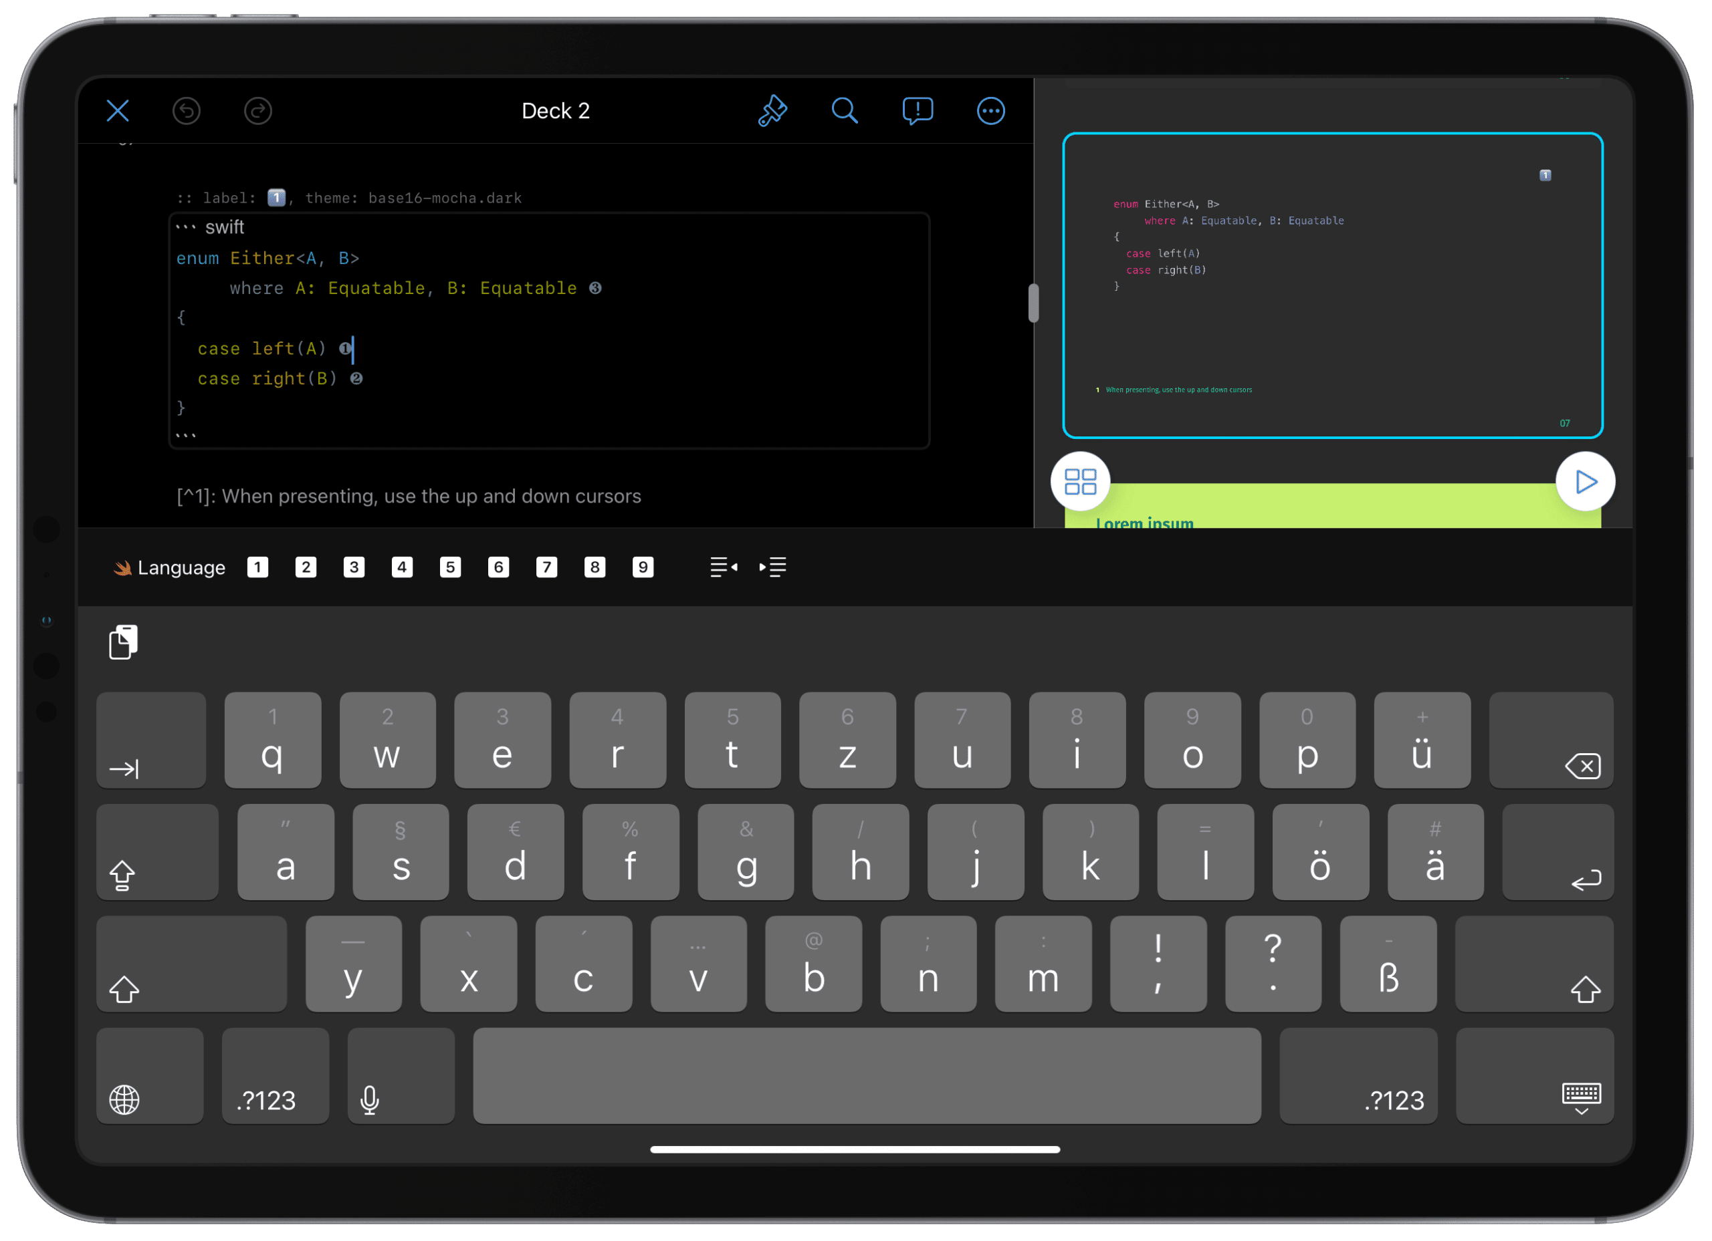Switch to right .?123 symbols layout
Image resolution: width=1712 pixels, height=1241 pixels.
(1358, 1076)
